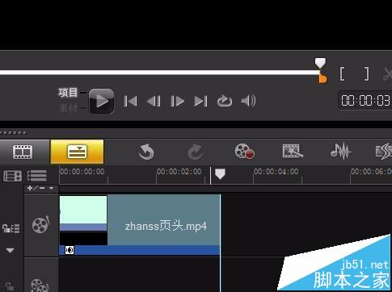Select 项目 (Project) playback mode

[x=68, y=93]
